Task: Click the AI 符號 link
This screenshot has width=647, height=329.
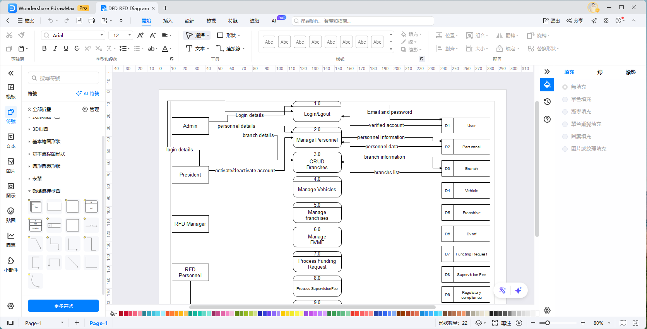Action: click(88, 94)
